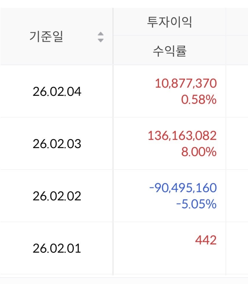Image resolution: width=248 pixels, height=284 pixels.
Task: Click the 0.58% return rate
Action: tap(199, 100)
